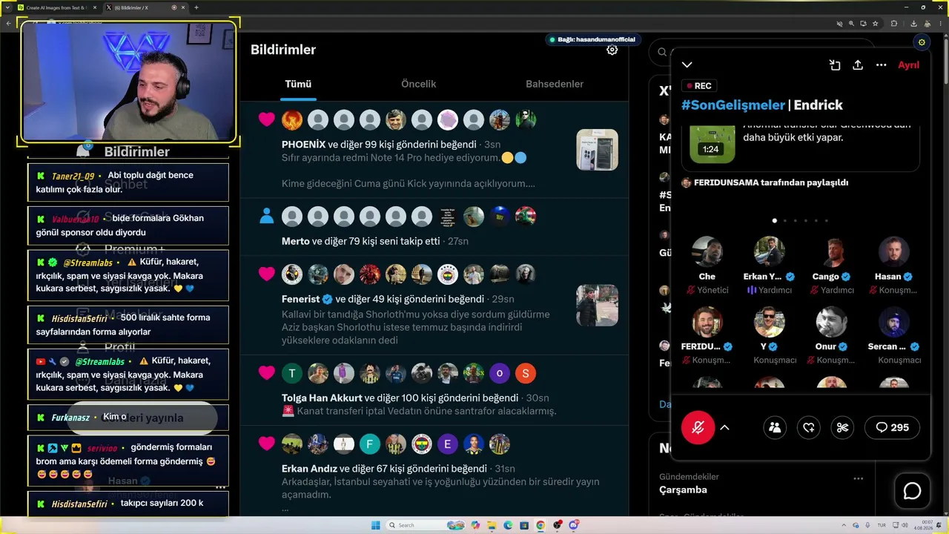The width and height of the screenshot is (949, 534).
Task: View Hasan's speaker avatar in the Space
Action: [x=893, y=252]
